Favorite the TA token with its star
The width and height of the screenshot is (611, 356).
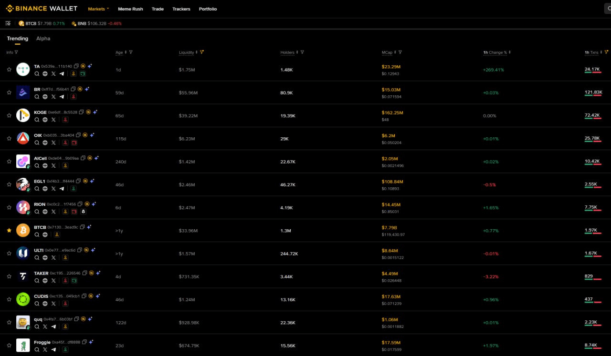[9, 70]
